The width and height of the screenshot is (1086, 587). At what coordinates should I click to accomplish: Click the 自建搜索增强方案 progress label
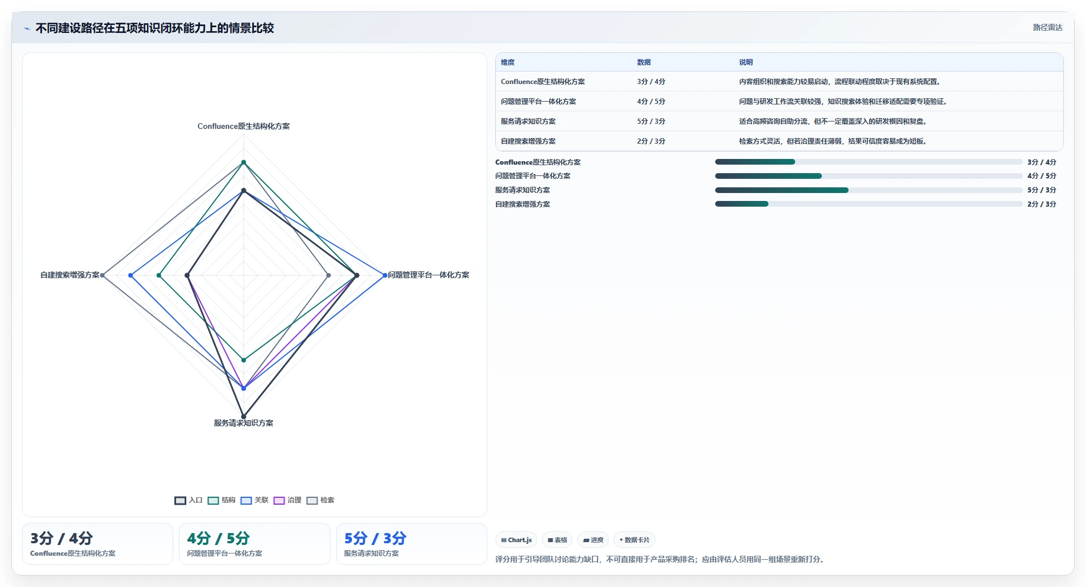click(x=523, y=204)
